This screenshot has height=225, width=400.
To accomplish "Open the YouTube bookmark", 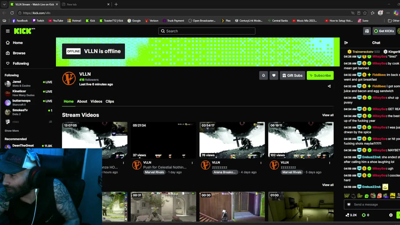I will (x=56, y=21).
